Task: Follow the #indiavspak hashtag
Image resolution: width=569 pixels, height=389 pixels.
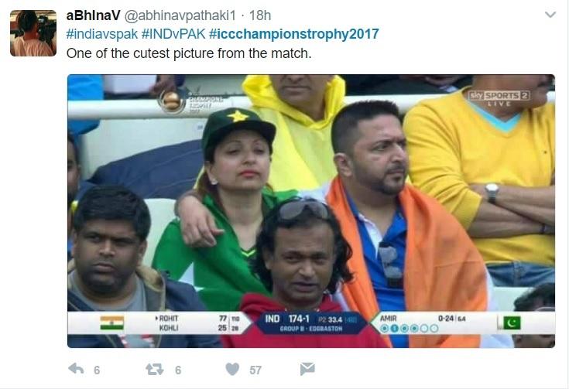Action: click(102, 34)
